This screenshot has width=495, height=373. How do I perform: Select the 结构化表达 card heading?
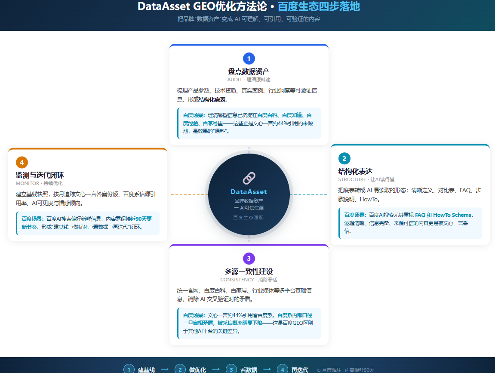click(x=355, y=172)
